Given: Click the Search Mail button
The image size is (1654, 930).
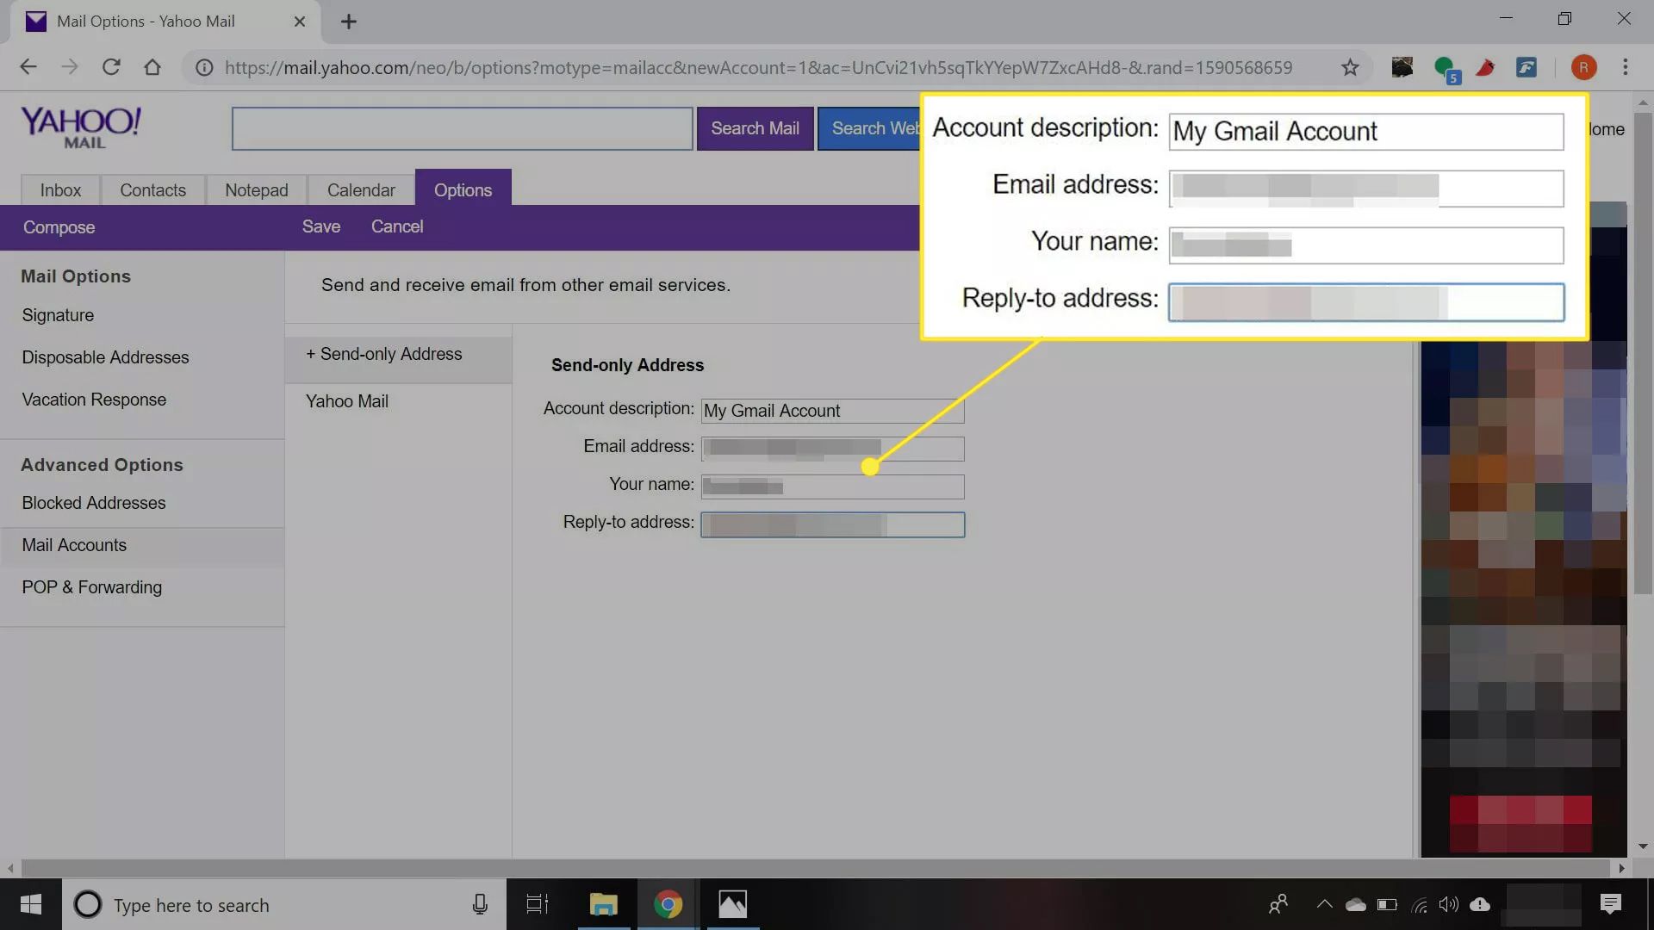Looking at the screenshot, I should coord(755,128).
